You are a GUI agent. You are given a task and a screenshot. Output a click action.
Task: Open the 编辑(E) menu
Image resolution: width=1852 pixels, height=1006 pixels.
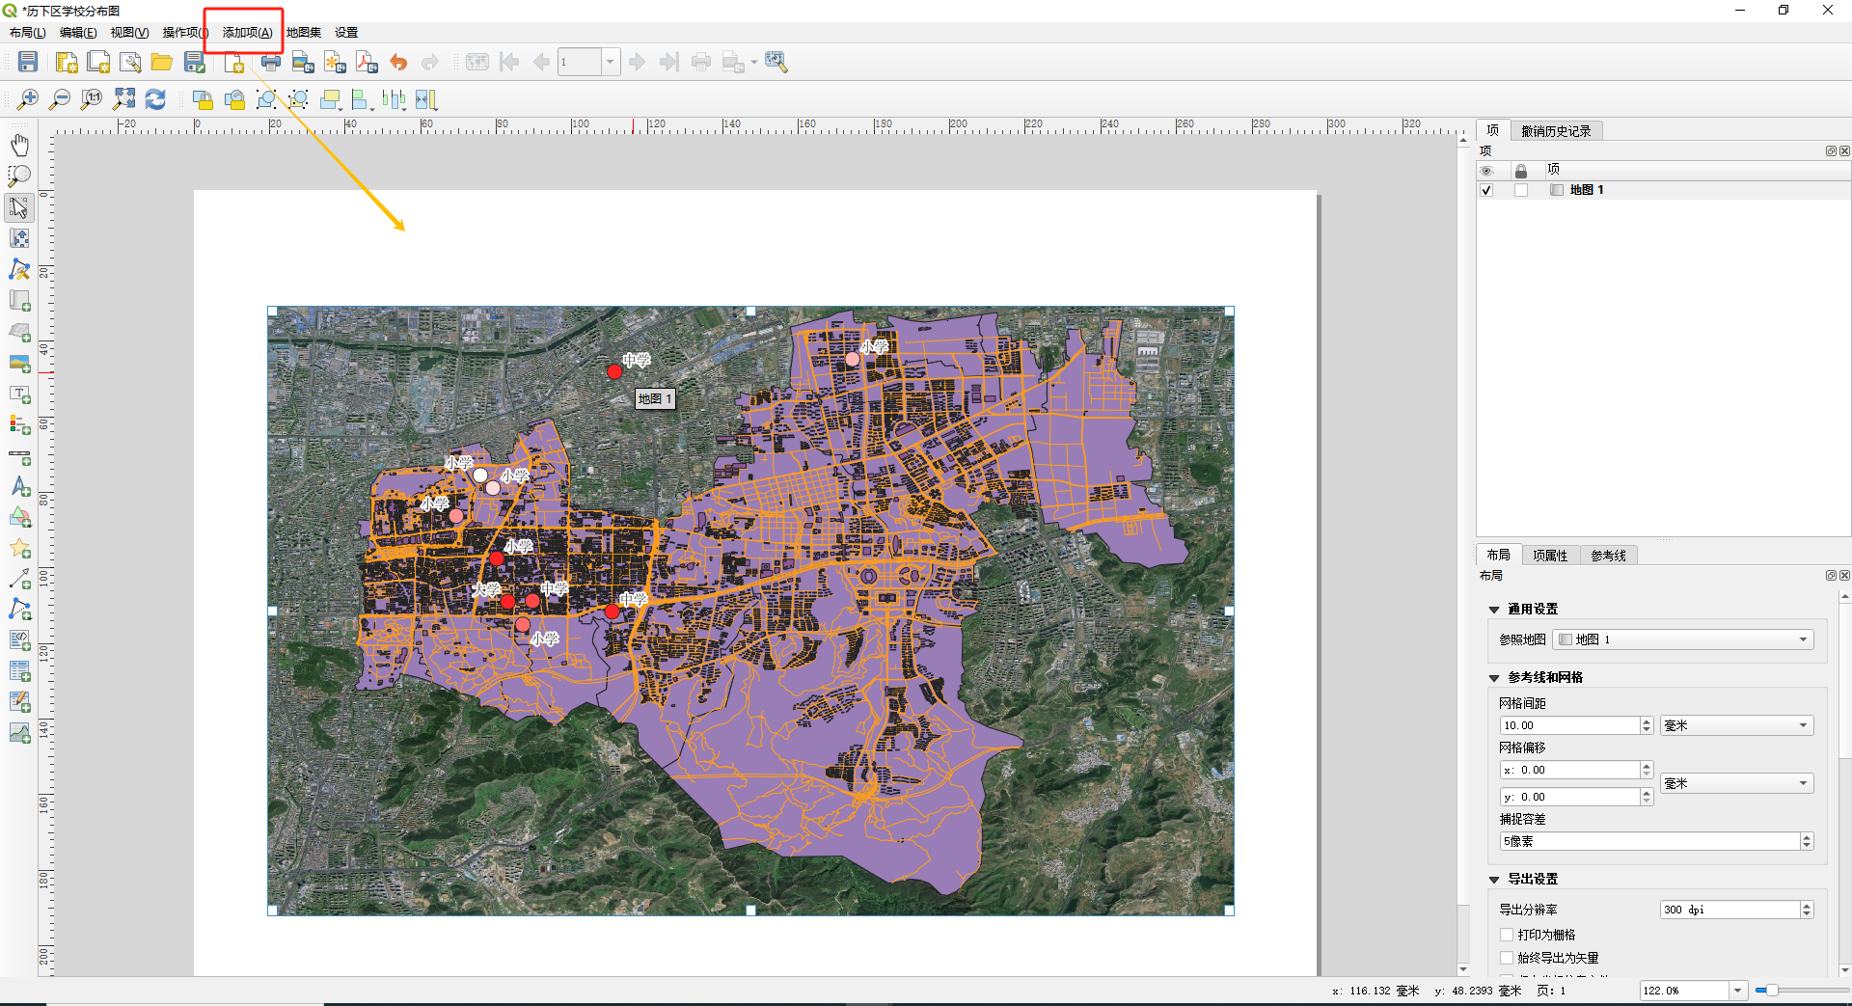[x=78, y=33]
